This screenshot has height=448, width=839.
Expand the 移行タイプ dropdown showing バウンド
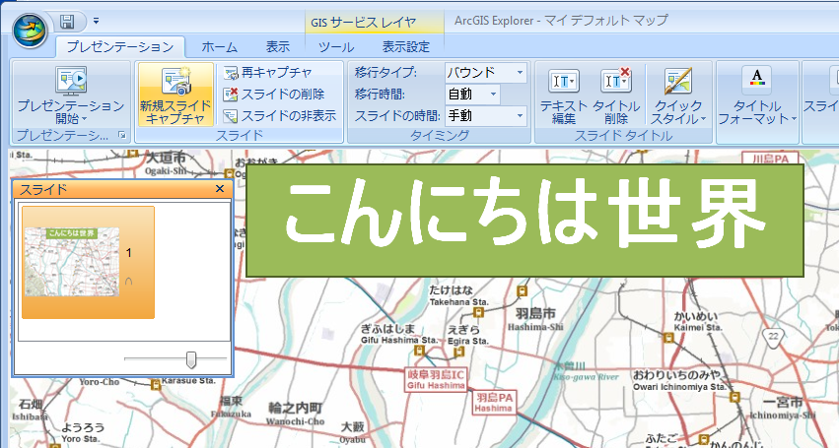[x=520, y=73]
